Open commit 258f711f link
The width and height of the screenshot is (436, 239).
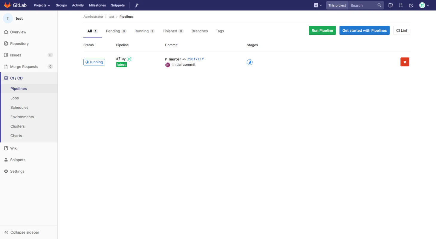tap(195, 59)
